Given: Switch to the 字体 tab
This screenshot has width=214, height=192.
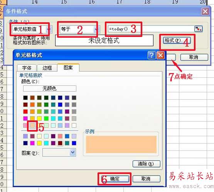Looking at the screenshot, I should [x=27, y=68].
